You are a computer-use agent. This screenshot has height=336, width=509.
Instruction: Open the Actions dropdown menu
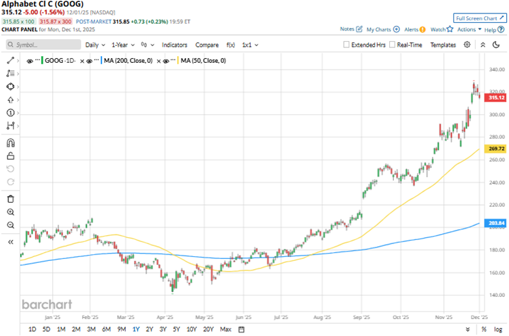point(469,30)
